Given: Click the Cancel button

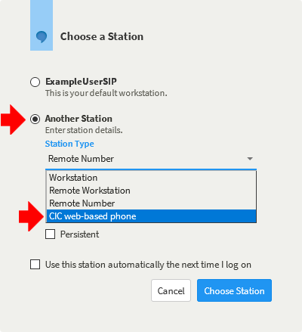Looking at the screenshot, I should pyautogui.click(x=171, y=290).
